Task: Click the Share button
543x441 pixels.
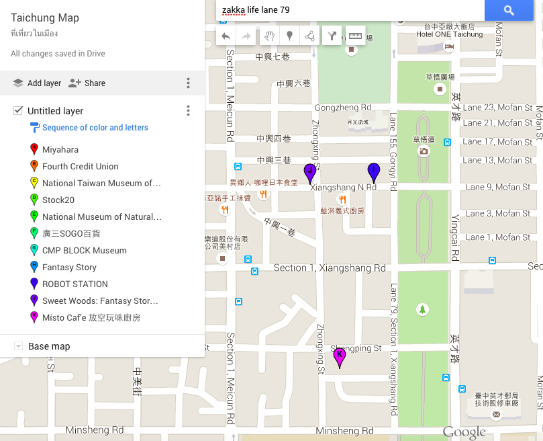Action: [87, 83]
